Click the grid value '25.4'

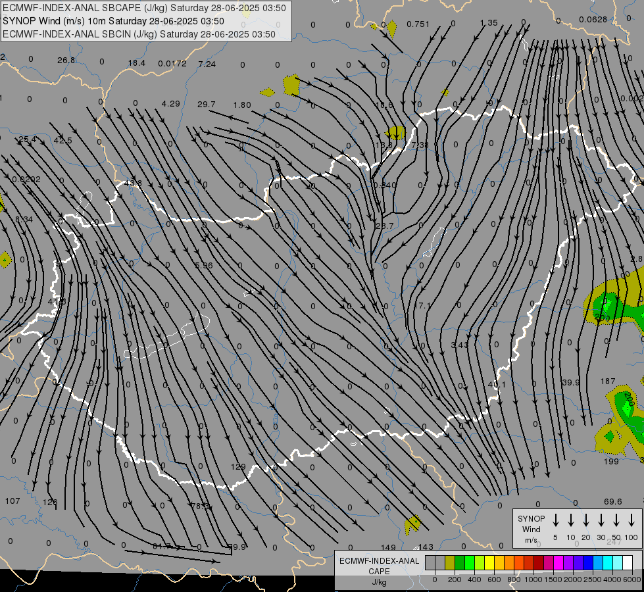point(28,139)
